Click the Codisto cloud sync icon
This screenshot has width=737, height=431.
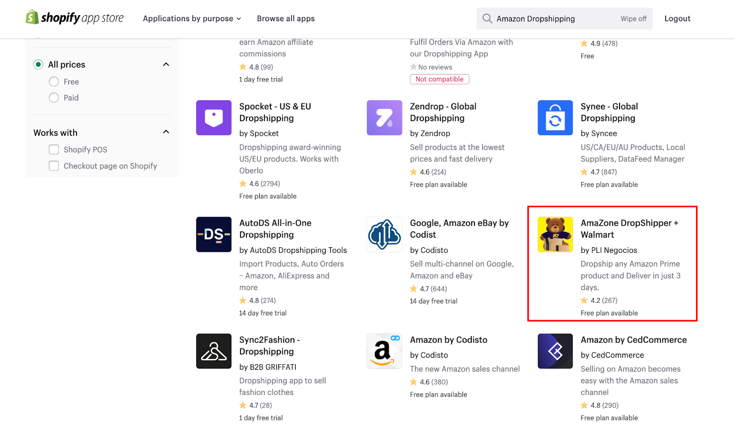(384, 234)
